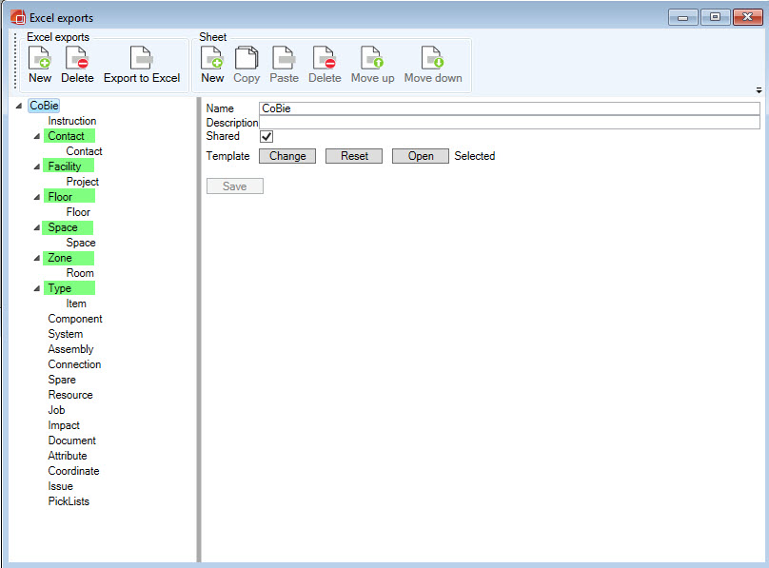This screenshot has height=568, width=769.
Task: Collapse the Contact sheet node
Action: [x=38, y=136]
